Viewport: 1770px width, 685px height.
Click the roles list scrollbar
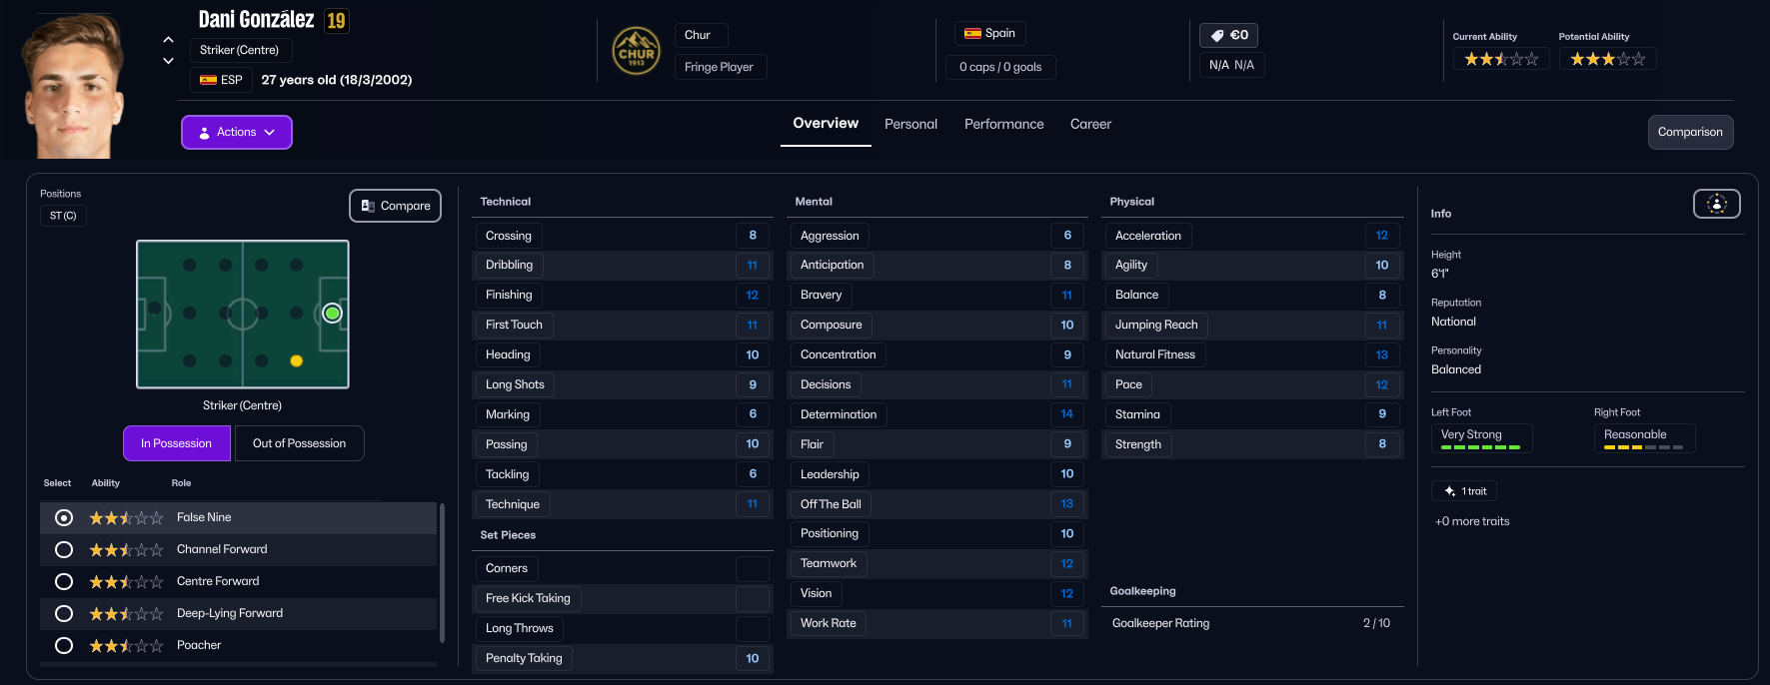click(442, 573)
